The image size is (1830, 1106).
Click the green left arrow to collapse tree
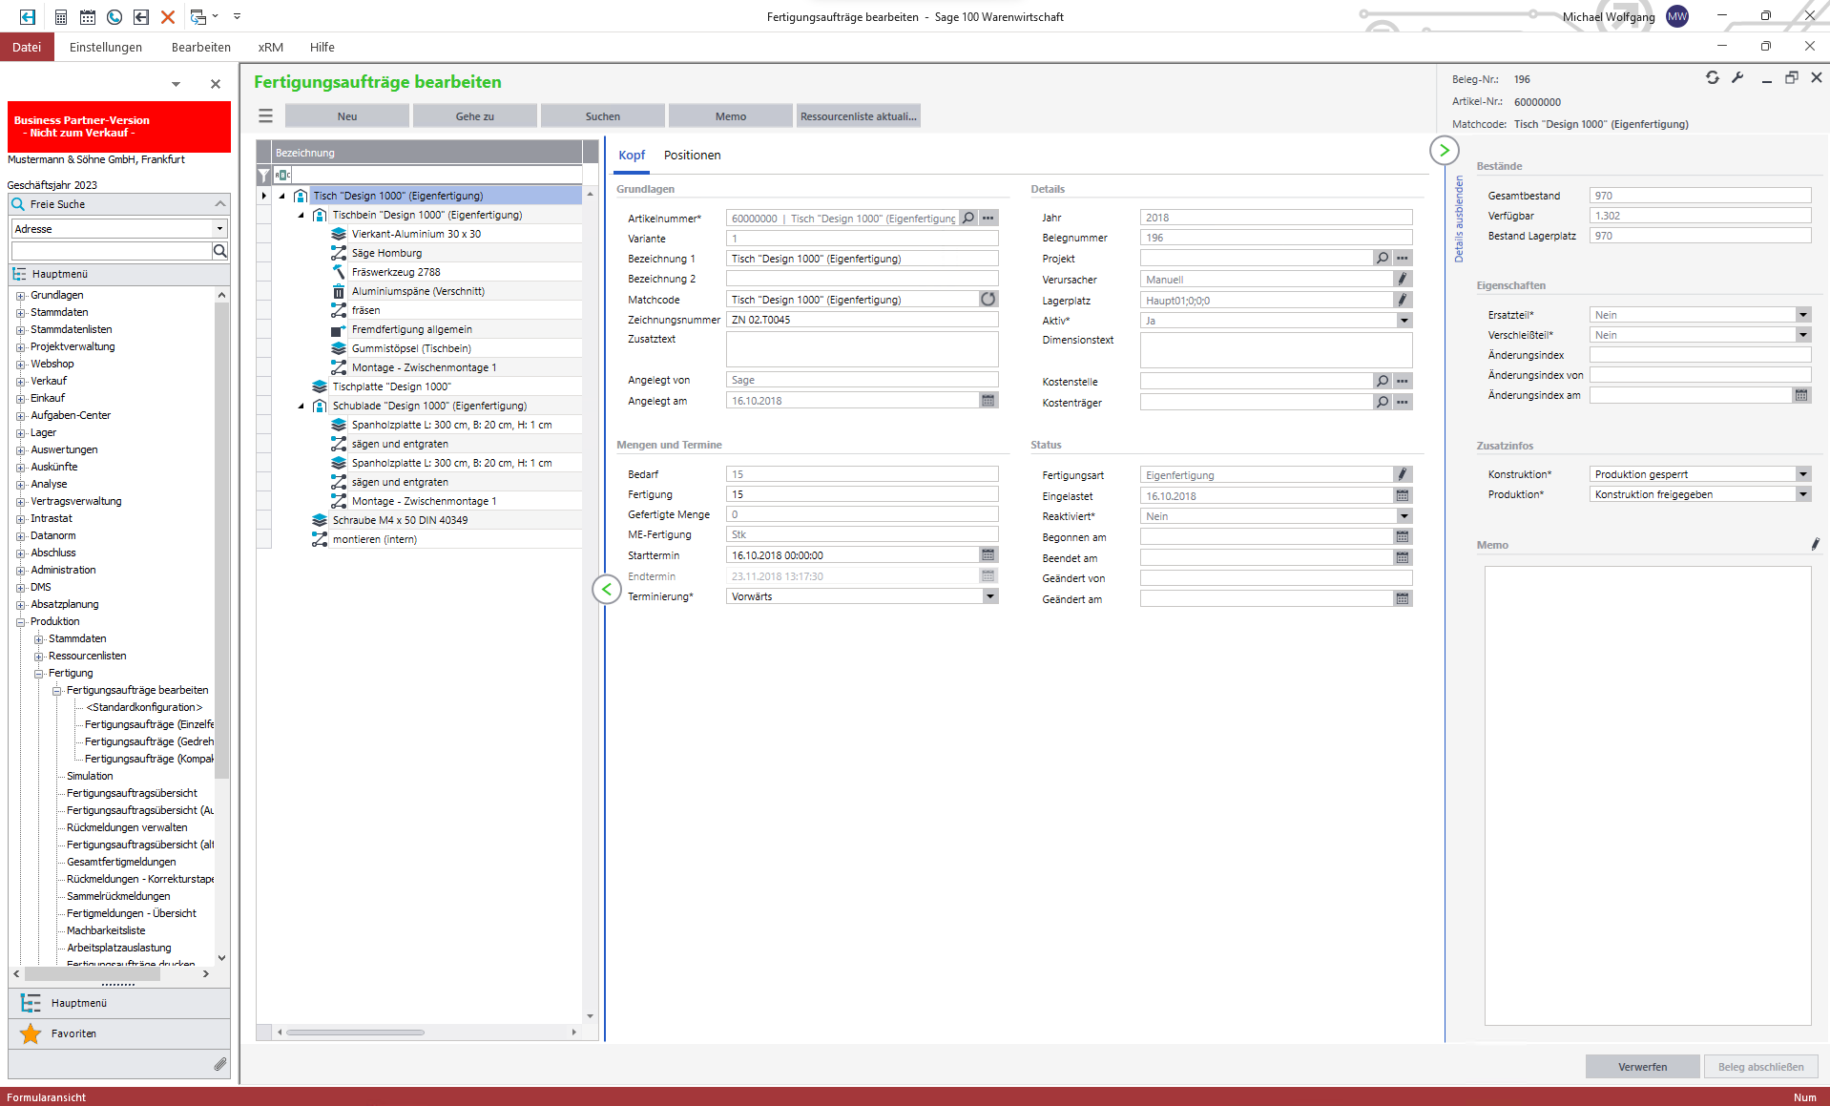pyautogui.click(x=606, y=590)
